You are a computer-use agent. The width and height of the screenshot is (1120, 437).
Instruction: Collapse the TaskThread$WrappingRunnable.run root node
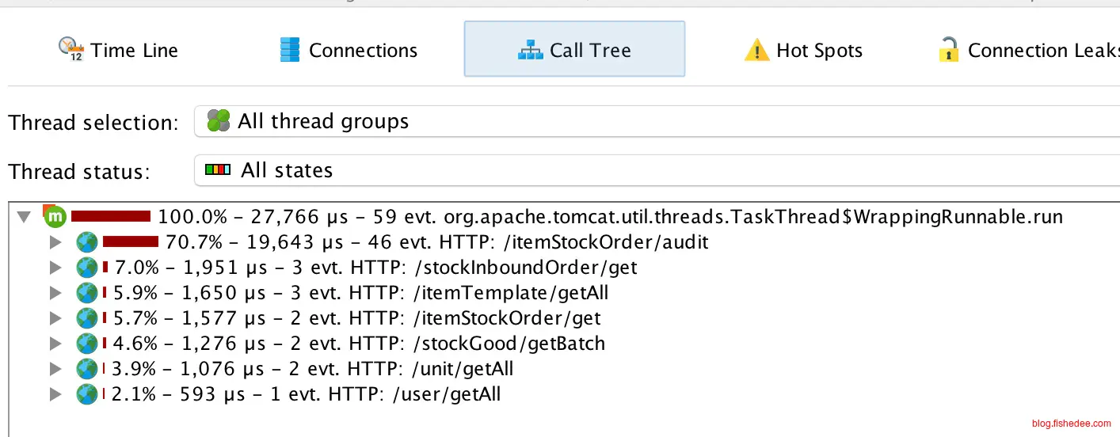25,216
